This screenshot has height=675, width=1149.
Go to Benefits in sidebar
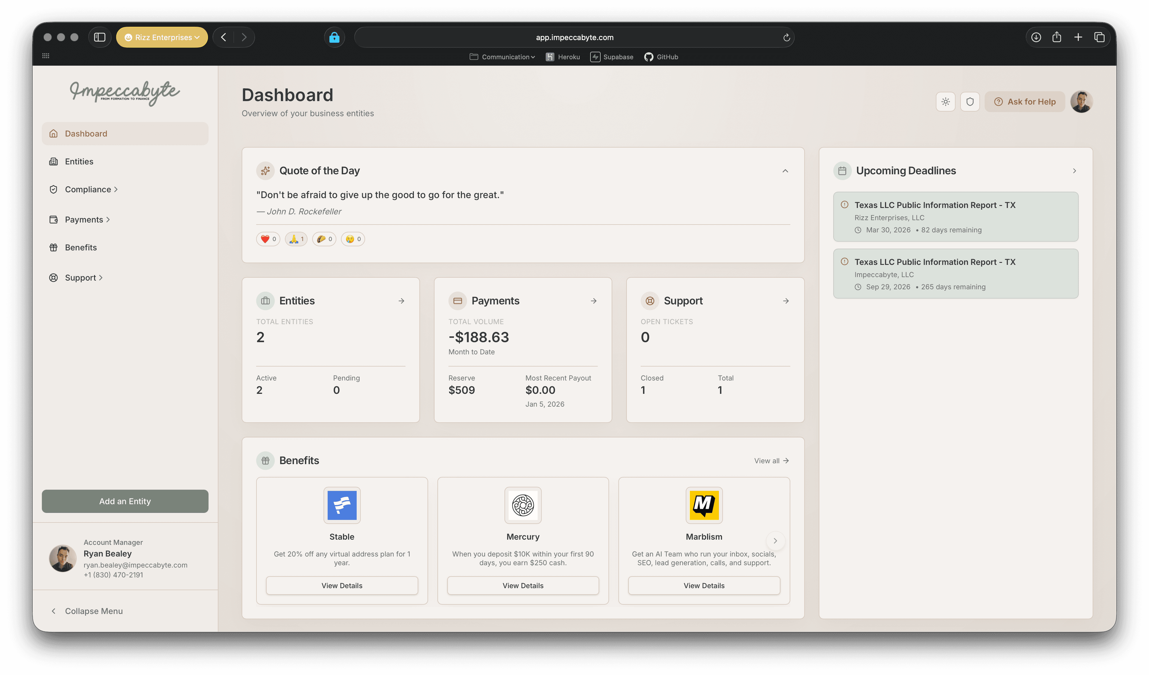pos(81,248)
